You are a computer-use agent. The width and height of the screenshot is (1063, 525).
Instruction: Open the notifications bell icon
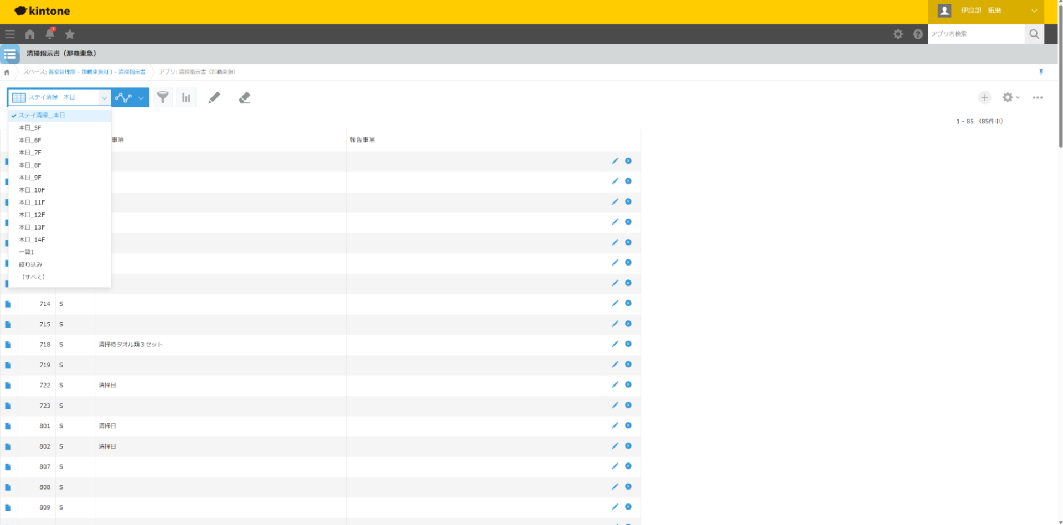point(50,34)
